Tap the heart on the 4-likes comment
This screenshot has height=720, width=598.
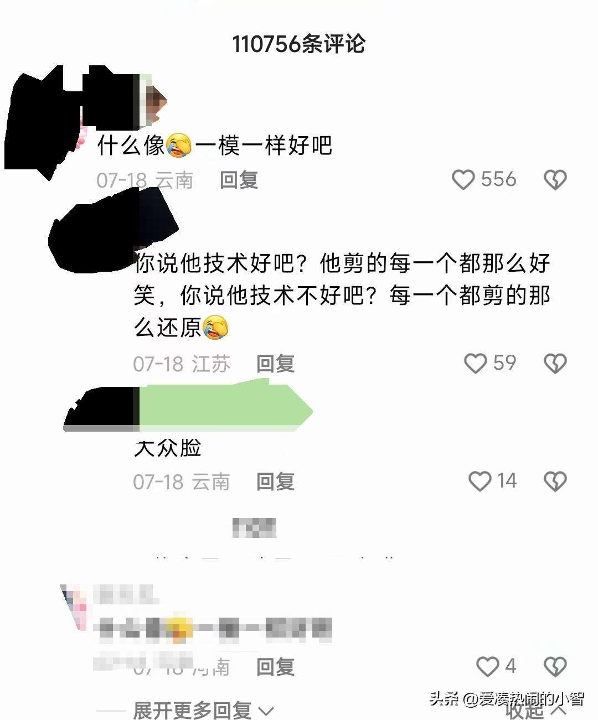[x=487, y=666]
